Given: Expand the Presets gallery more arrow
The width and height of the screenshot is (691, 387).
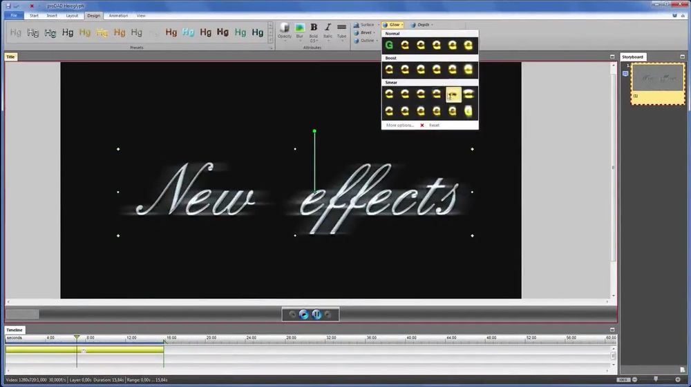Looking at the screenshot, I should point(271,41).
